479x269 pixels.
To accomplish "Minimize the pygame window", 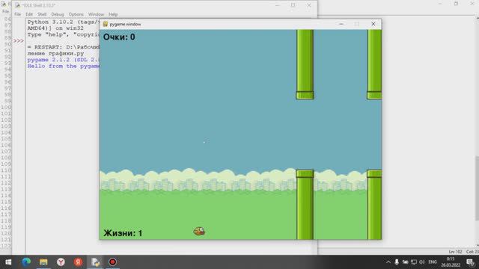I will 341,24.
